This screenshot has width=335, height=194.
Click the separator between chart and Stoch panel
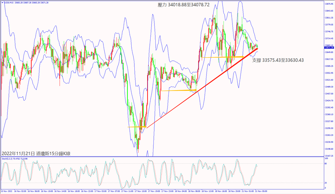point(163,157)
